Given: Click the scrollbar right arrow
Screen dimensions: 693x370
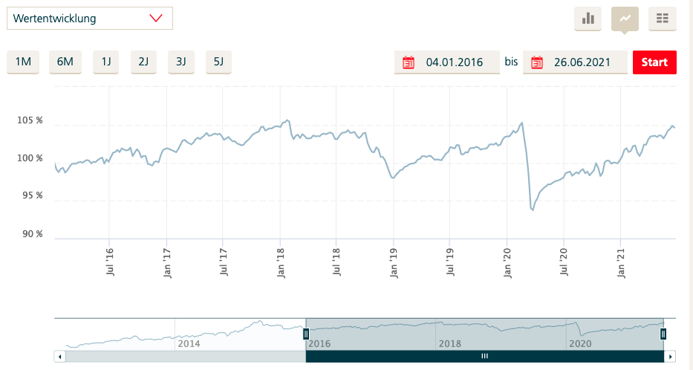Looking at the screenshot, I should tap(671, 357).
